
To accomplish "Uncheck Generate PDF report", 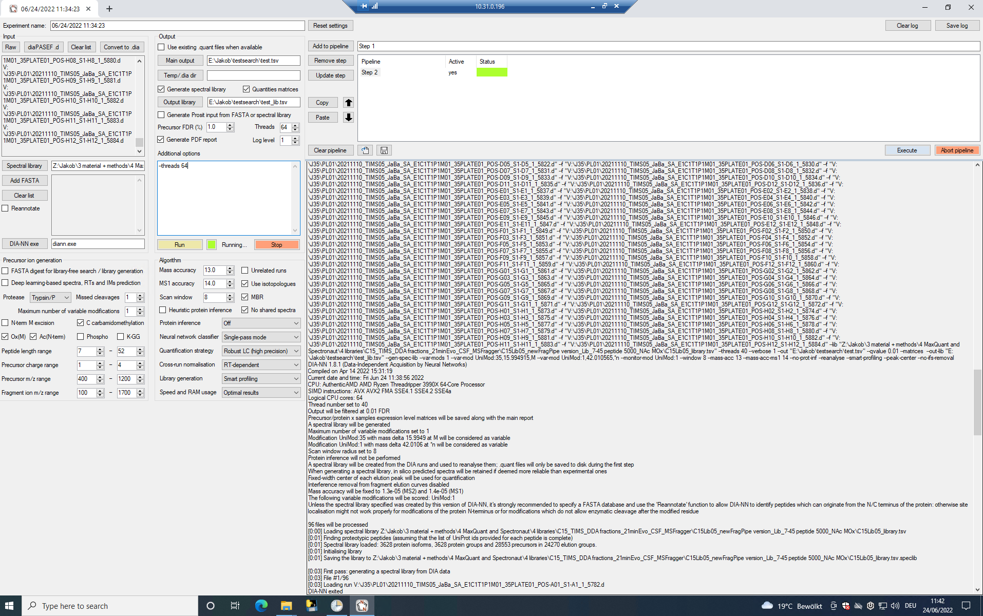I will tap(161, 139).
